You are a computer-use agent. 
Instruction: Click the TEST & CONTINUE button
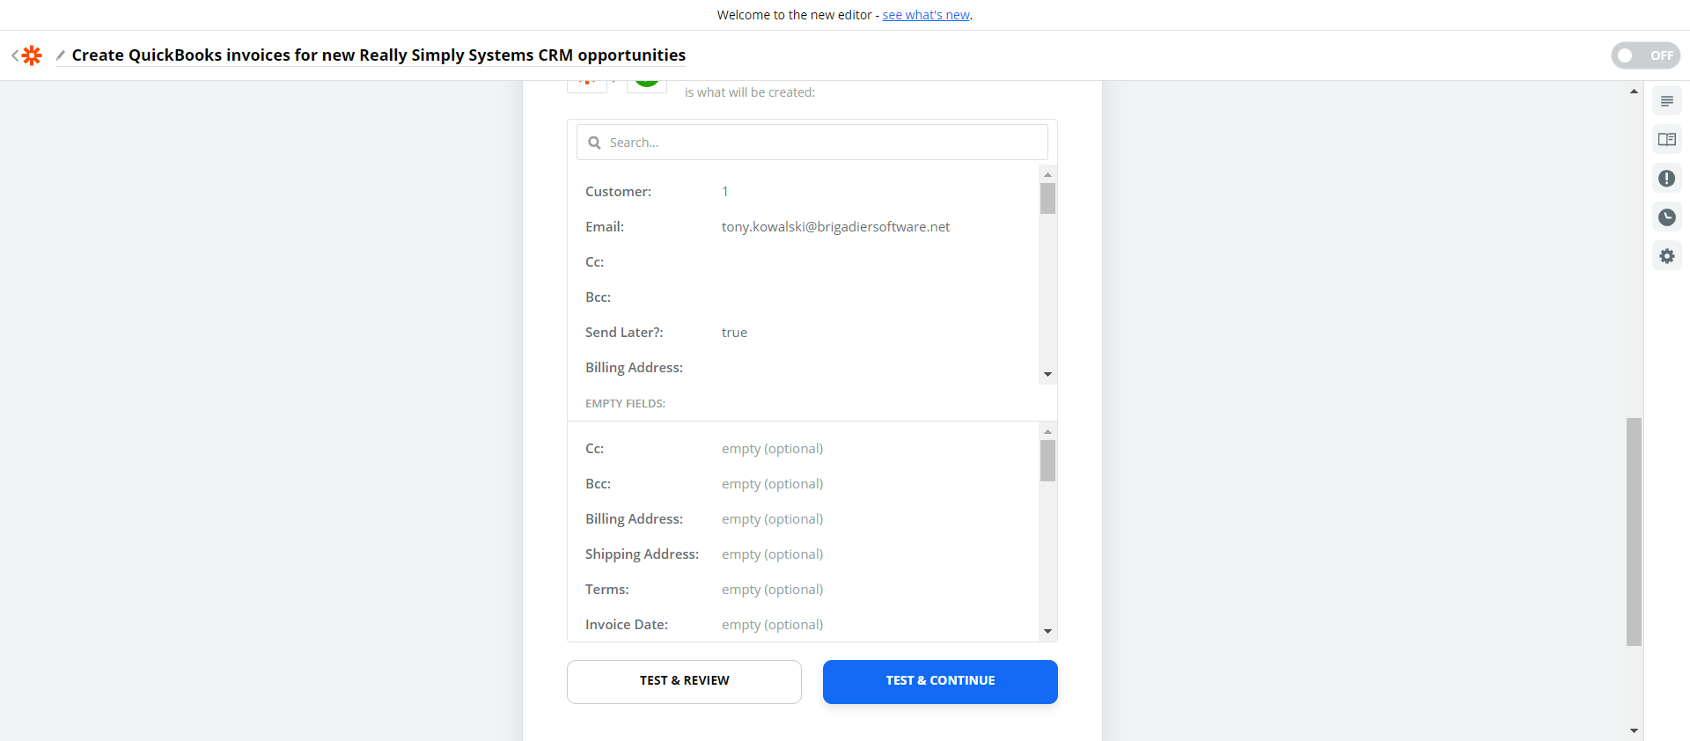pyautogui.click(x=940, y=681)
